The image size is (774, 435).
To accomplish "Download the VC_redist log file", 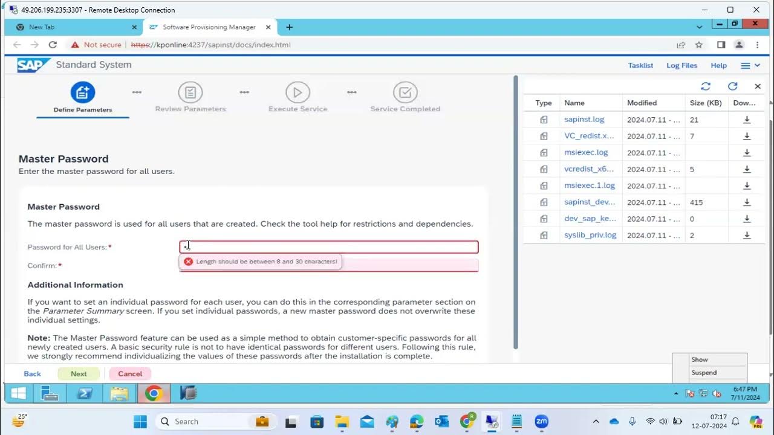I will pos(747,136).
